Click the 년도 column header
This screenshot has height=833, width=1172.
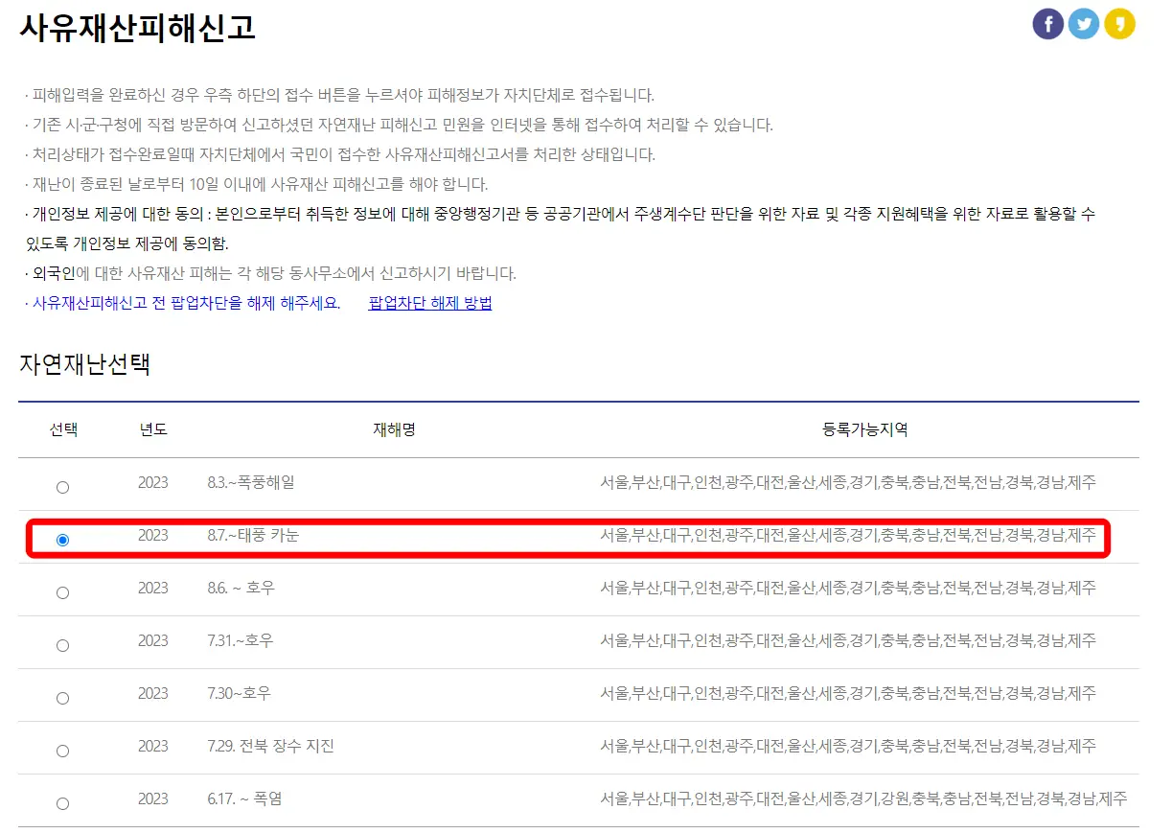[x=155, y=429]
